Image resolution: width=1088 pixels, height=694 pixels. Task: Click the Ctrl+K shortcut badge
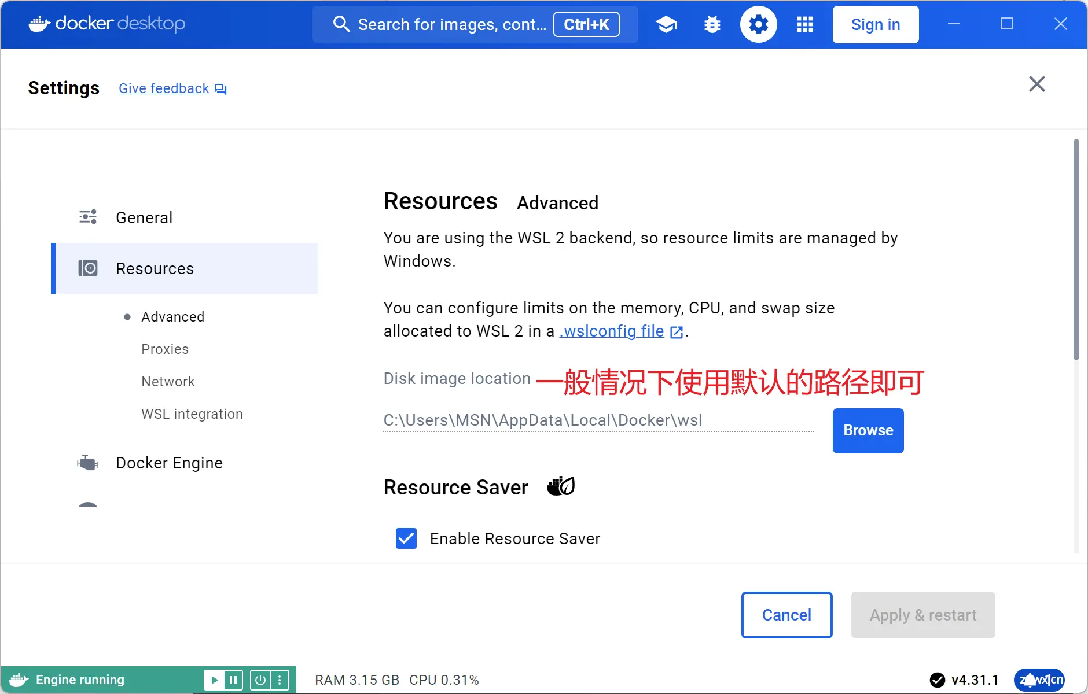click(586, 24)
